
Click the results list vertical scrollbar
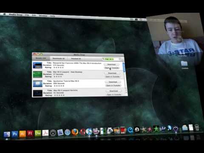pyautogui.click(x=124, y=78)
